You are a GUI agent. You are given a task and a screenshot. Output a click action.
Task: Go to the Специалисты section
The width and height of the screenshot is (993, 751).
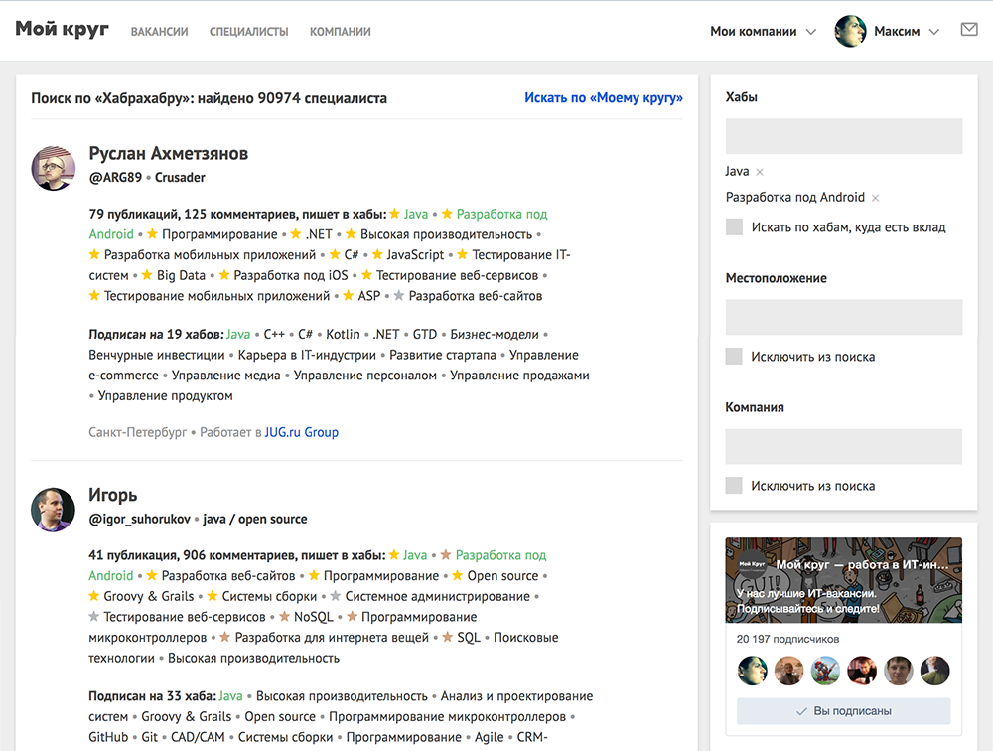(248, 32)
